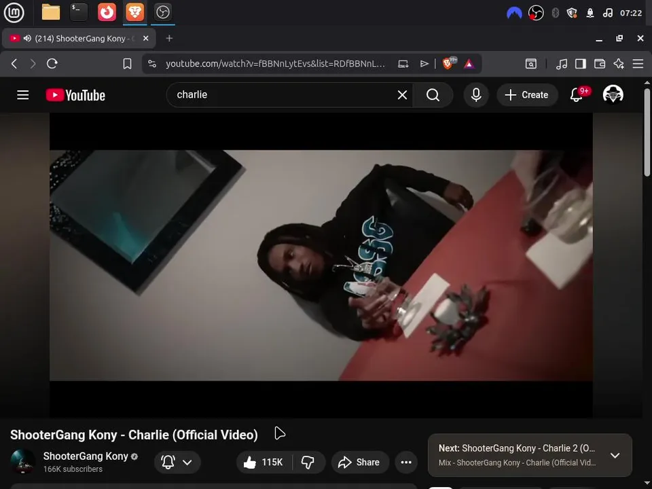Open the YouTube guide hamburger menu
This screenshot has height=489, width=652.
(x=23, y=95)
